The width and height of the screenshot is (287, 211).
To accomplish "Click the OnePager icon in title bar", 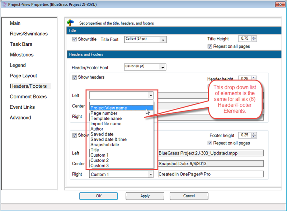I will pos(4,4).
